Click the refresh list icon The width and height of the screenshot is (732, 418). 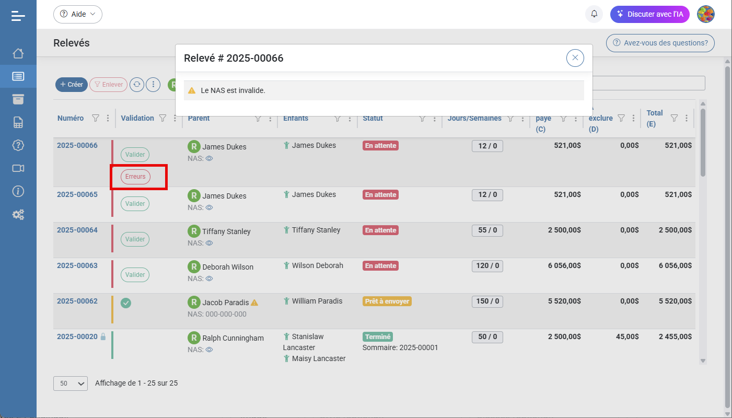137,85
